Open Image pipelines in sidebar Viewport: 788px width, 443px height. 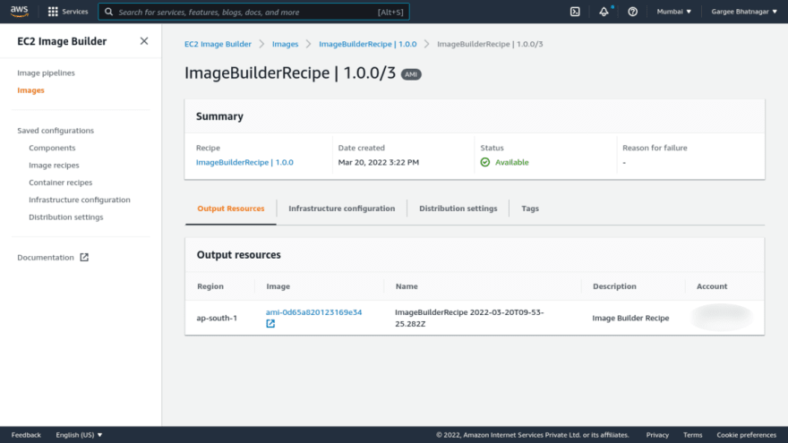(x=46, y=72)
